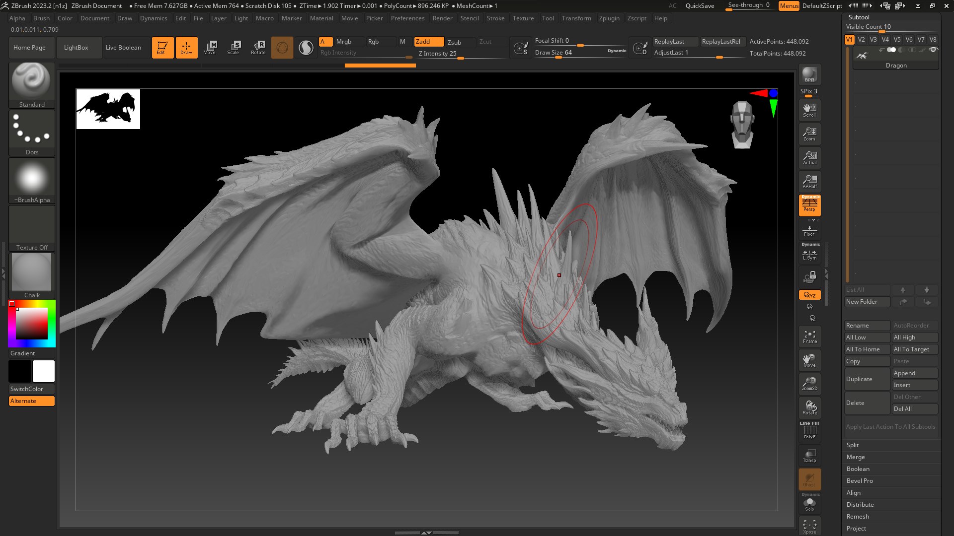Click the Duplicate subtool button
The image size is (954, 536).
pos(867,379)
